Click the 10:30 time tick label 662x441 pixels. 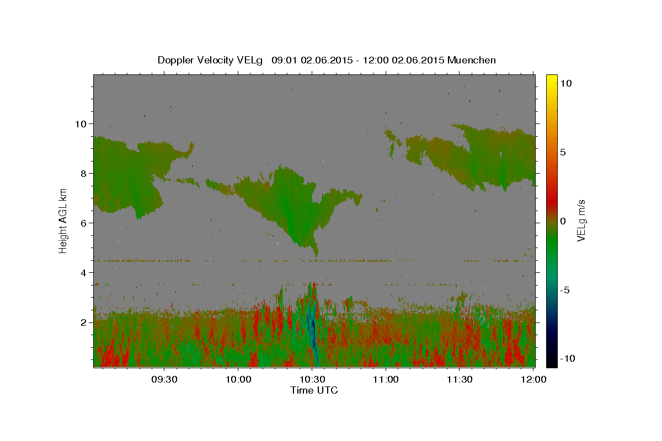312,379
